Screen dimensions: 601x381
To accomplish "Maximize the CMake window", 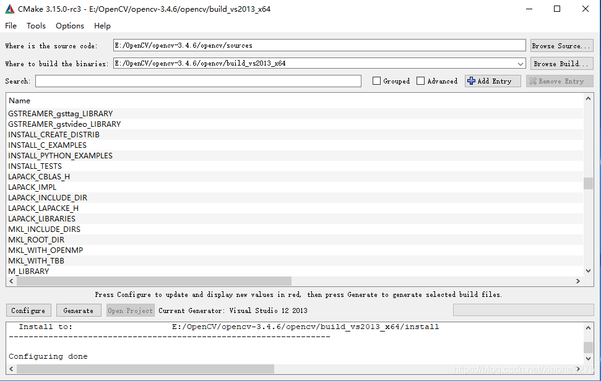I will point(557,9).
